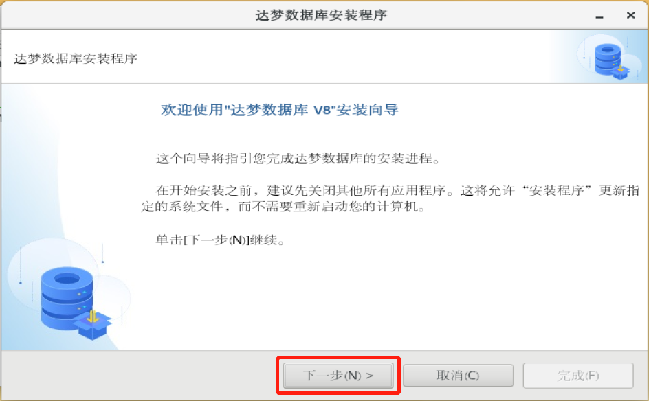Viewport: 649px width, 401px height.
Task: Cancel installation with the 取消(C) button
Action: point(458,376)
